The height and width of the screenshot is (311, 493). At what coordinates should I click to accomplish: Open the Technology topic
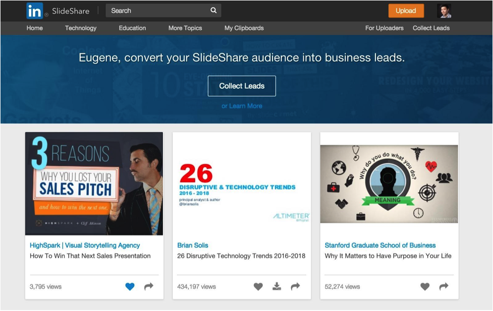[81, 28]
